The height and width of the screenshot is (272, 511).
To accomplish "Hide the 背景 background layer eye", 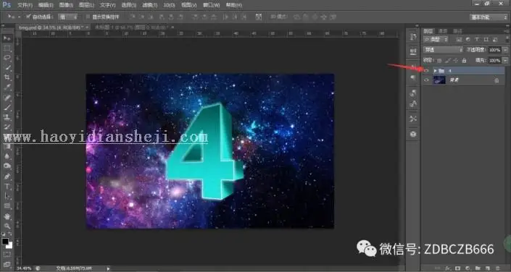I will [426, 80].
